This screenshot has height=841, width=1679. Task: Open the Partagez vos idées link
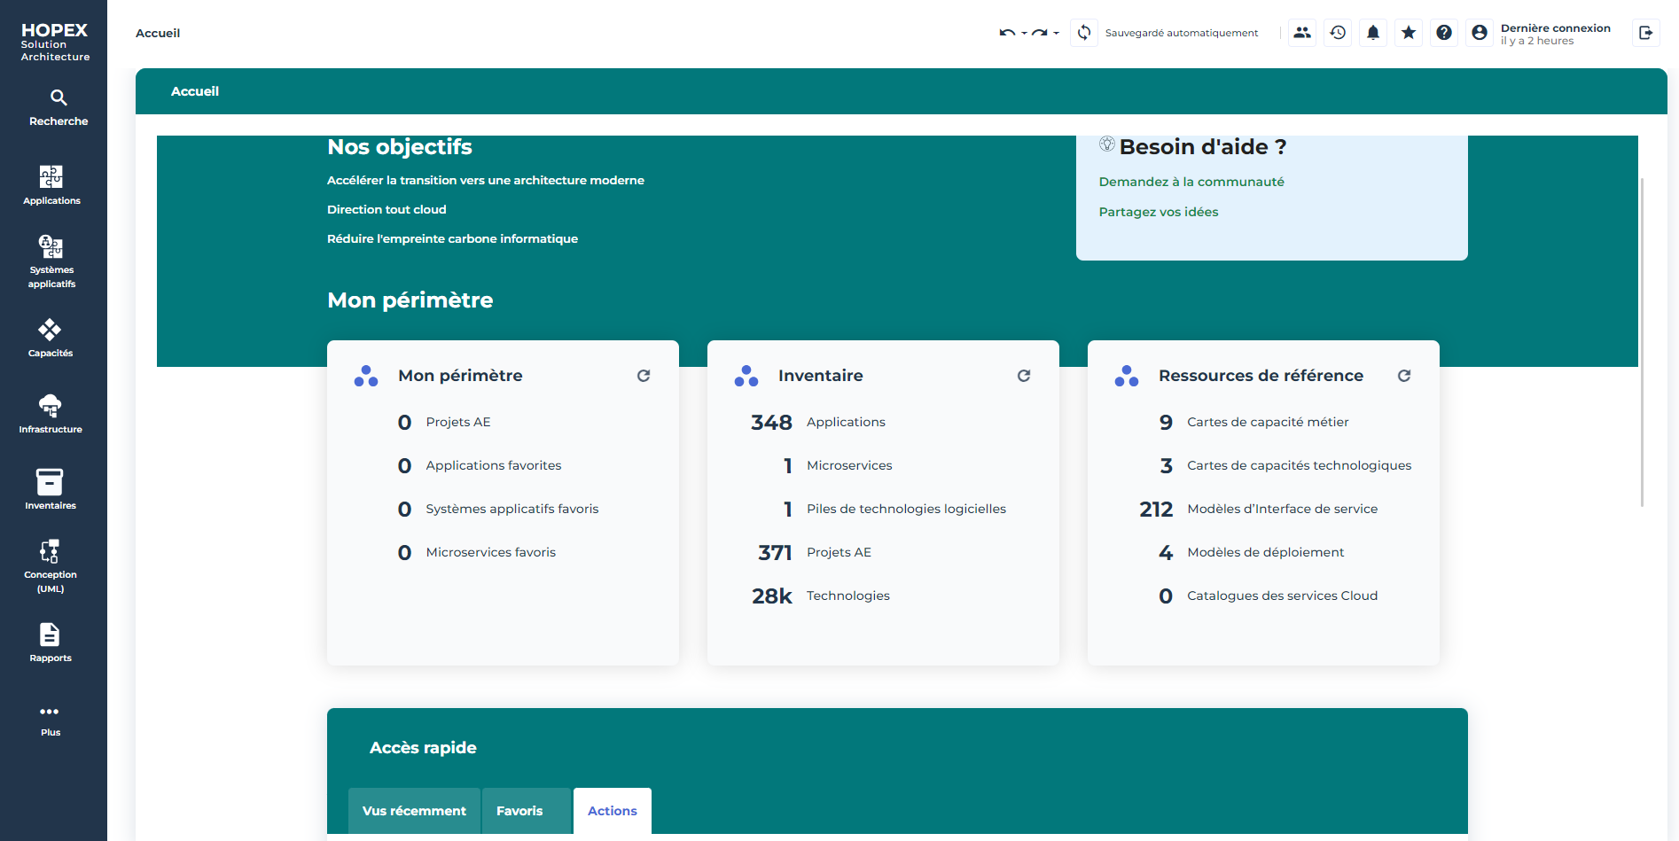coord(1158,212)
